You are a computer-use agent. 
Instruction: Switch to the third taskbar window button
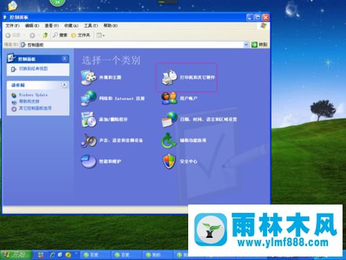[158, 254]
